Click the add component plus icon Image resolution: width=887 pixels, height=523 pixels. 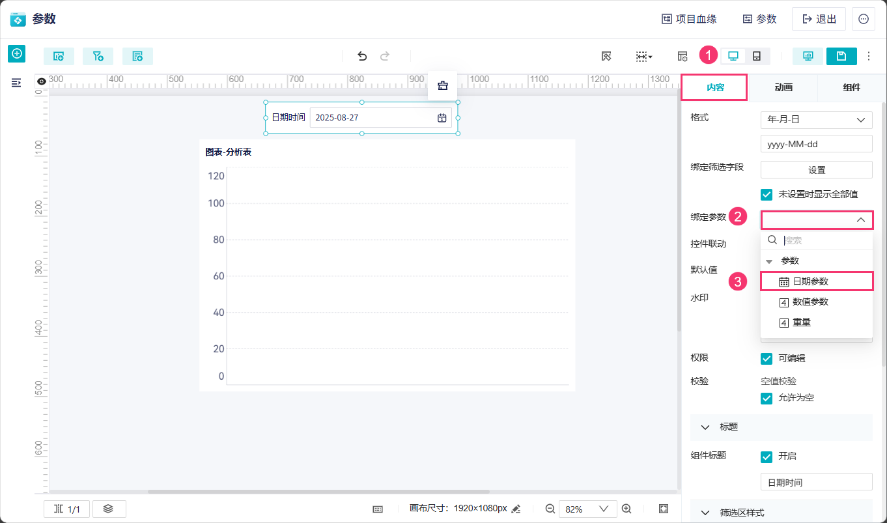click(x=16, y=53)
